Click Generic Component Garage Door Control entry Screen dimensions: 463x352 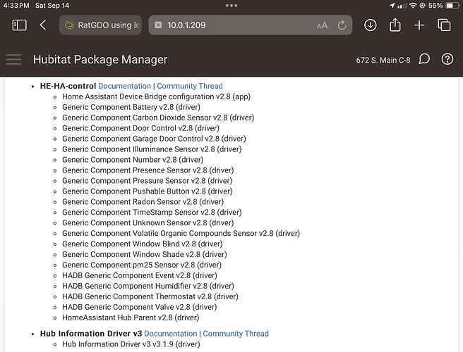(154, 139)
